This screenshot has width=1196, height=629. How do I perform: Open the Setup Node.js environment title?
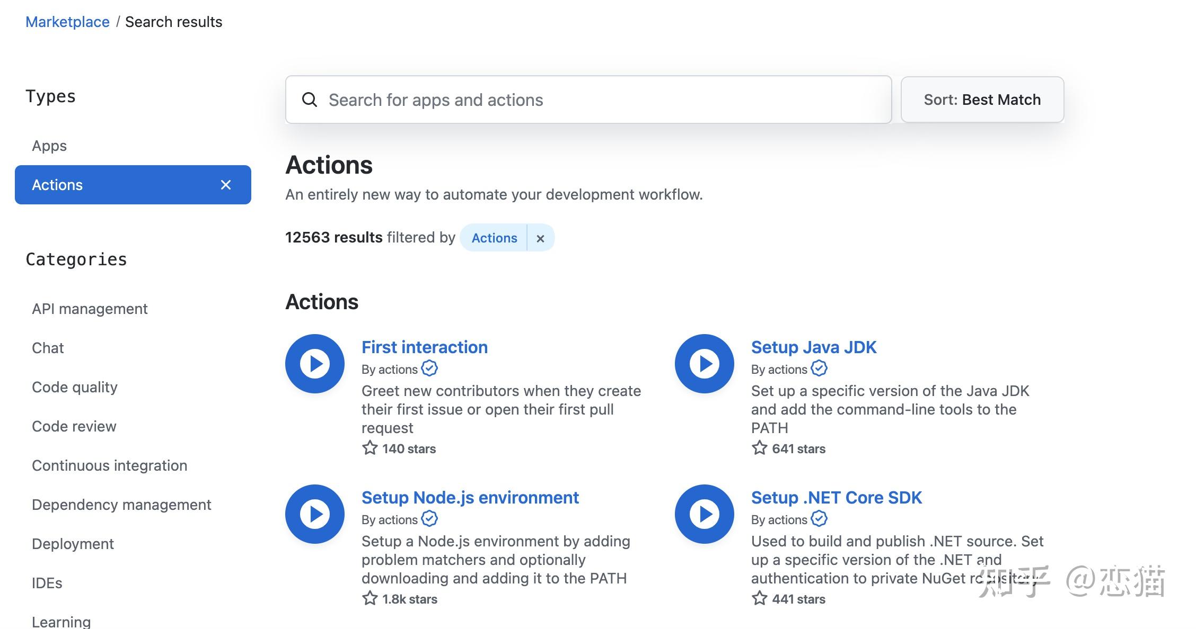pyautogui.click(x=470, y=498)
